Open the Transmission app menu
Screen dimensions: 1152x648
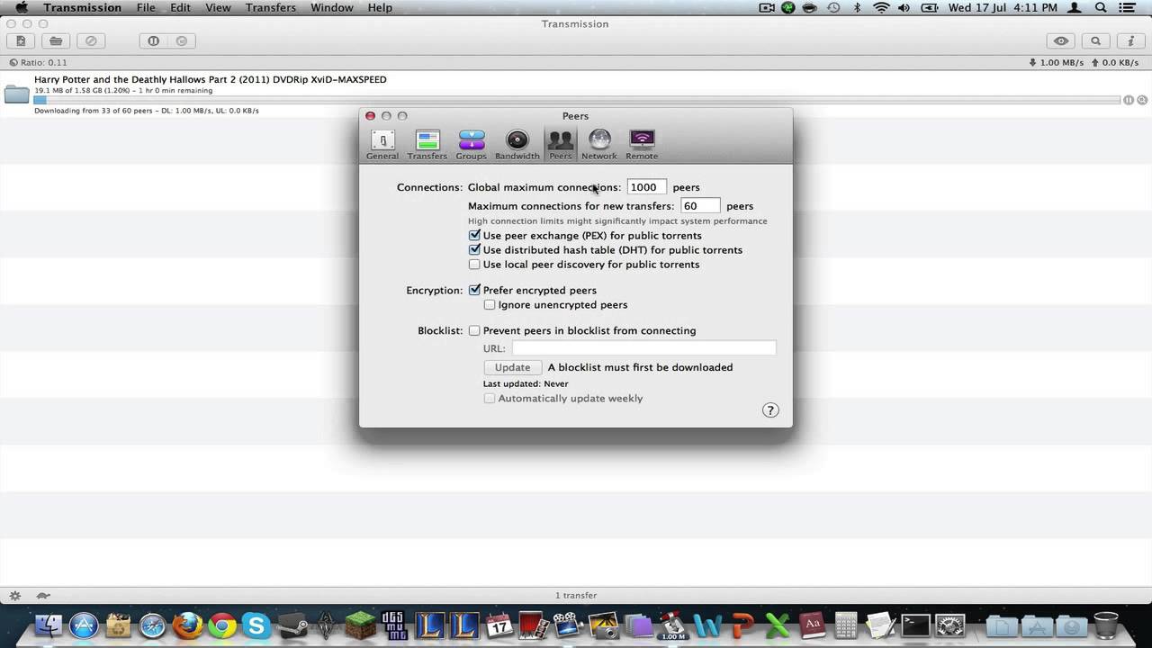pos(82,7)
